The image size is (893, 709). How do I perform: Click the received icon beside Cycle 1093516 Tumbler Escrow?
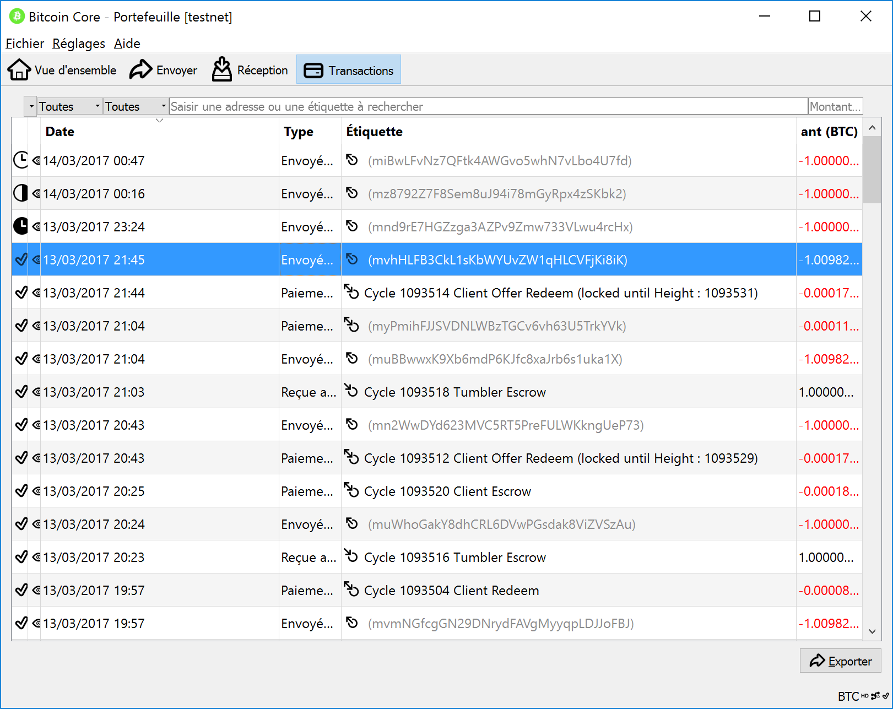(x=351, y=556)
